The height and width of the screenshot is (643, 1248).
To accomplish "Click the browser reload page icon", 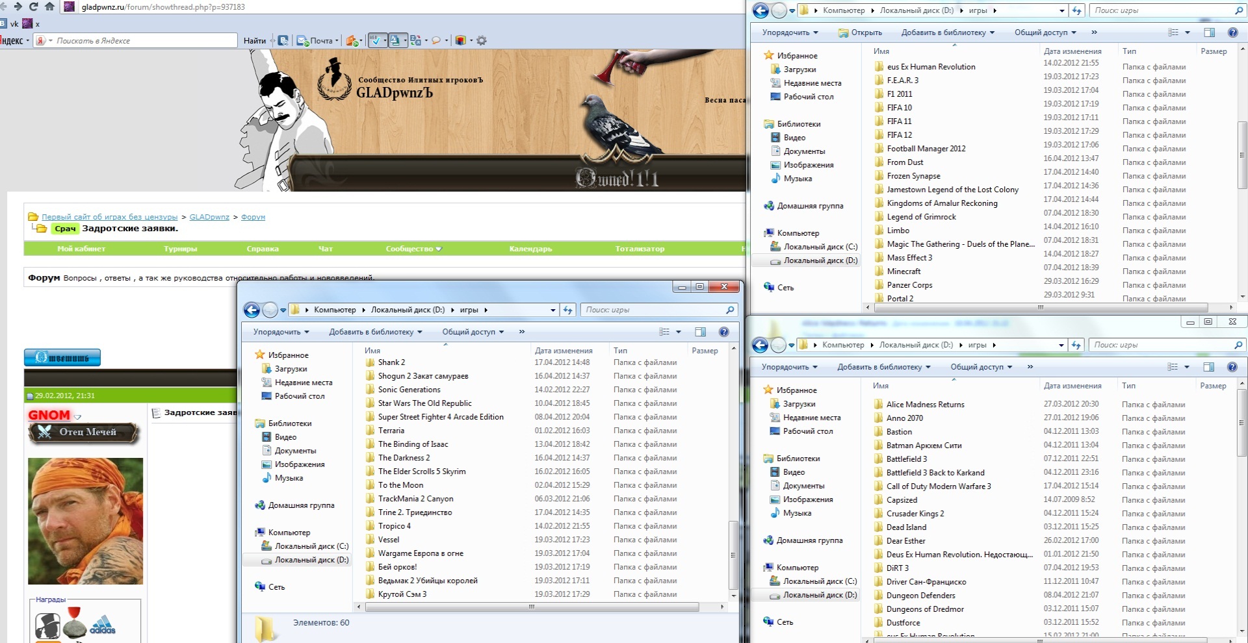I will pyautogui.click(x=34, y=6).
